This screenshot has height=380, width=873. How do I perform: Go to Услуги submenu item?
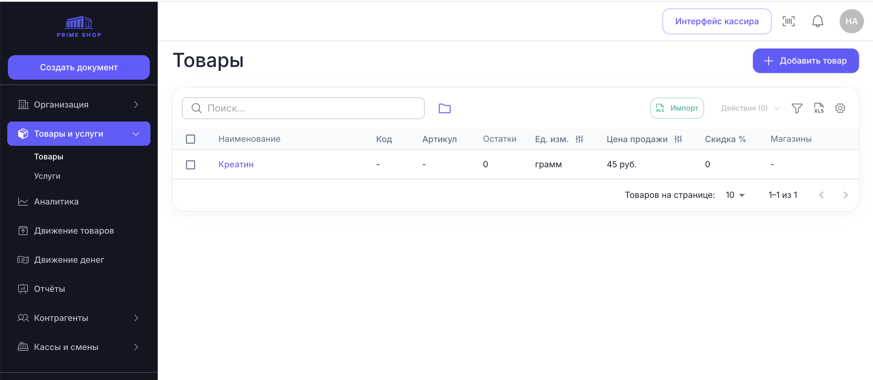tap(47, 176)
